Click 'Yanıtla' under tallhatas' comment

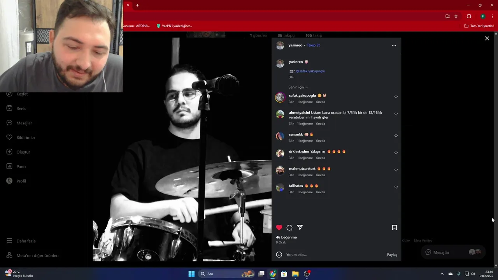[x=320, y=192]
